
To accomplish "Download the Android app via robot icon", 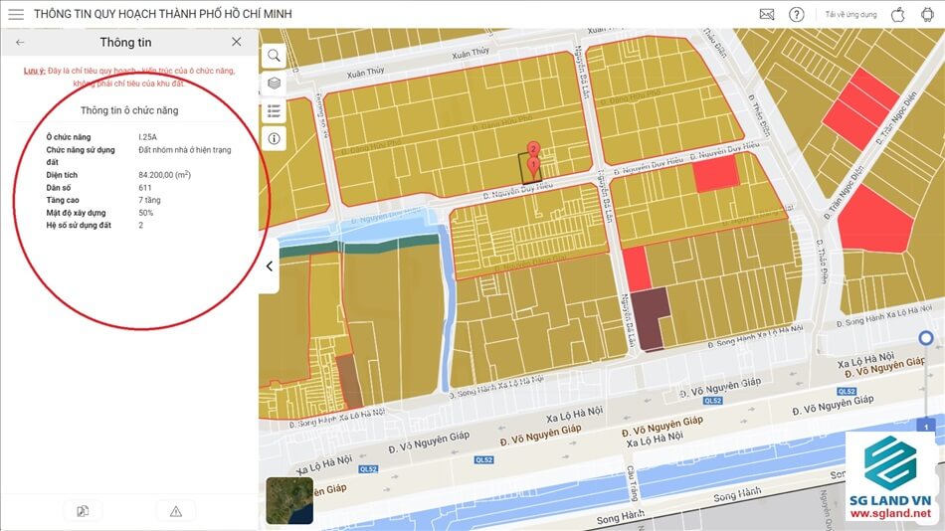I will click(927, 15).
